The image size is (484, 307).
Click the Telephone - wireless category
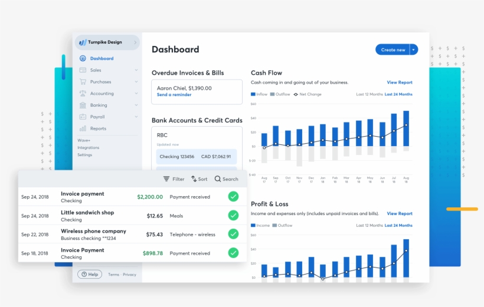tap(192, 235)
